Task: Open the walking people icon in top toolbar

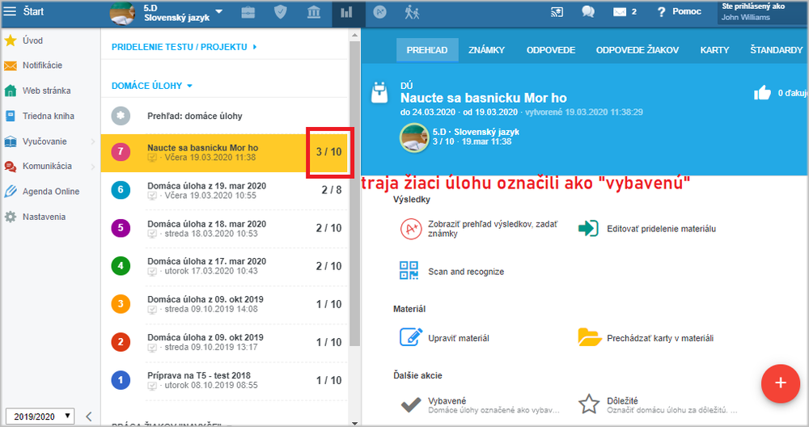Action: (x=412, y=12)
